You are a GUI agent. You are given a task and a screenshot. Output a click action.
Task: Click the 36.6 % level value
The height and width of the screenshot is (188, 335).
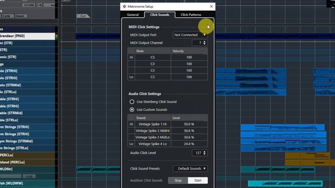tap(189, 131)
